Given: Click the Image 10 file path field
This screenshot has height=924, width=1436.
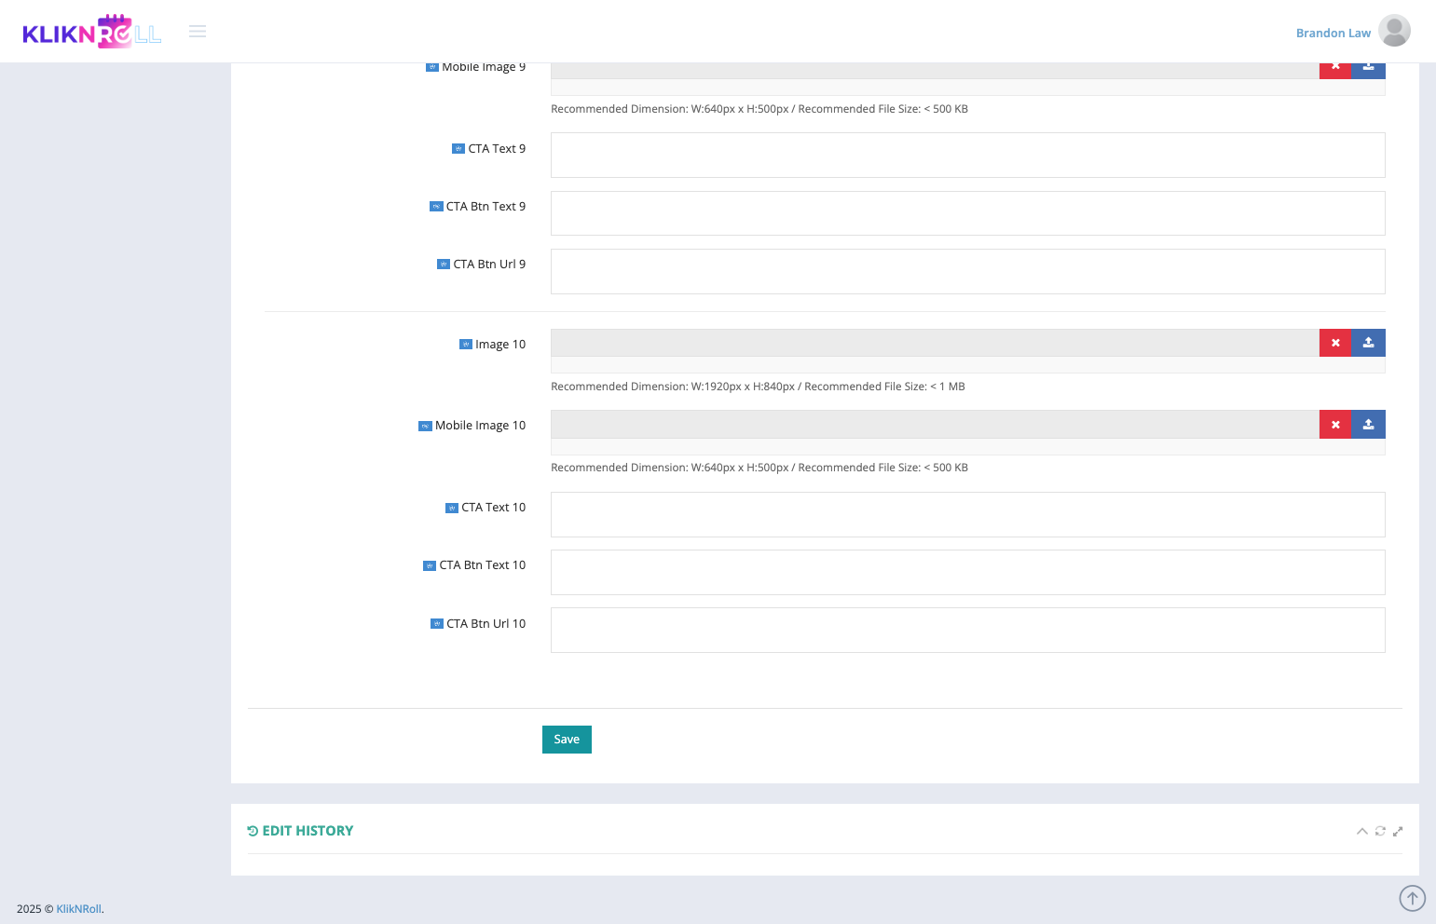Looking at the screenshot, I should pos(935,343).
